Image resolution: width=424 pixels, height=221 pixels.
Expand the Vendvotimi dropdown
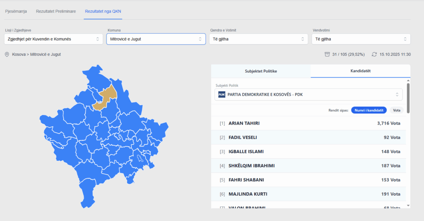361,39
